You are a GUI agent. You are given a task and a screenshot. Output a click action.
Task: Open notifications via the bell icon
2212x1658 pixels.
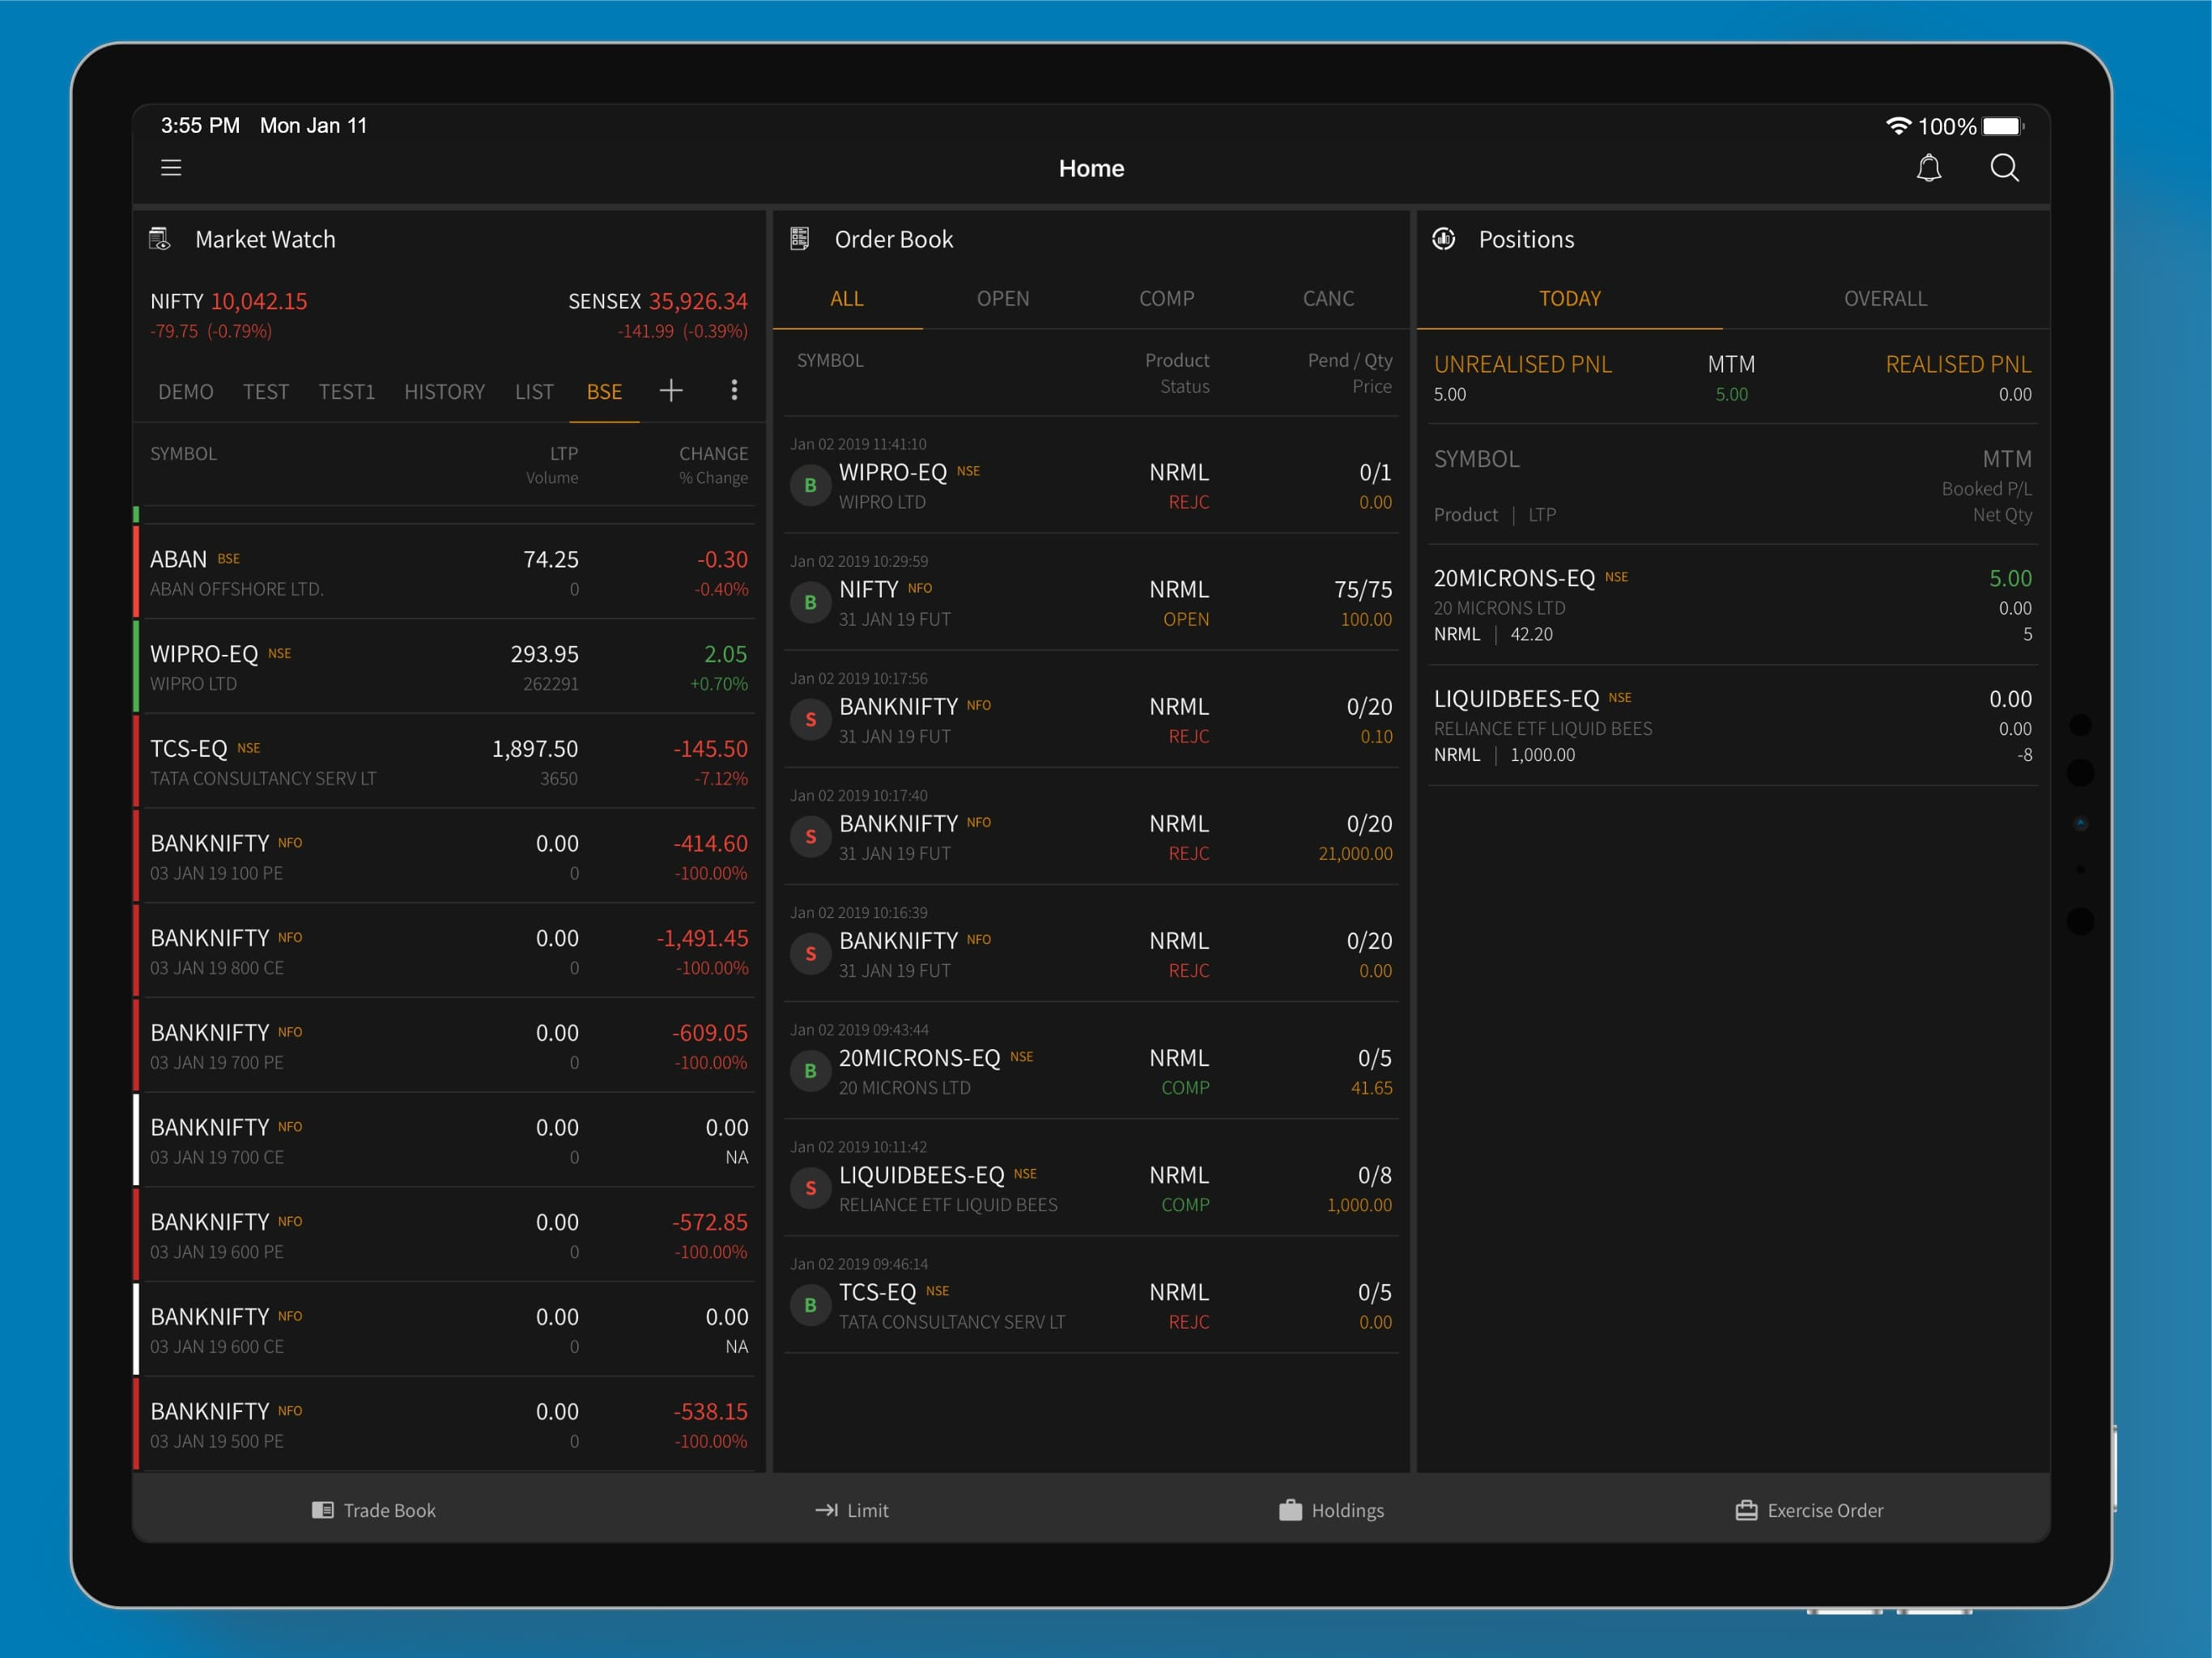1929,167
